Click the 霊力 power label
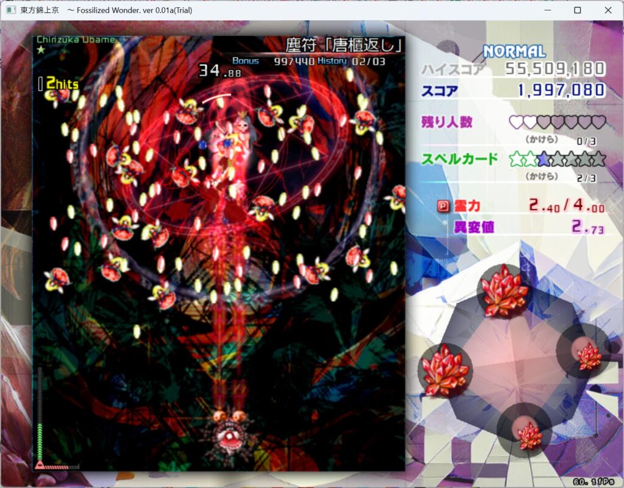Screen dimensions: 624x488 [x=467, y=206]
